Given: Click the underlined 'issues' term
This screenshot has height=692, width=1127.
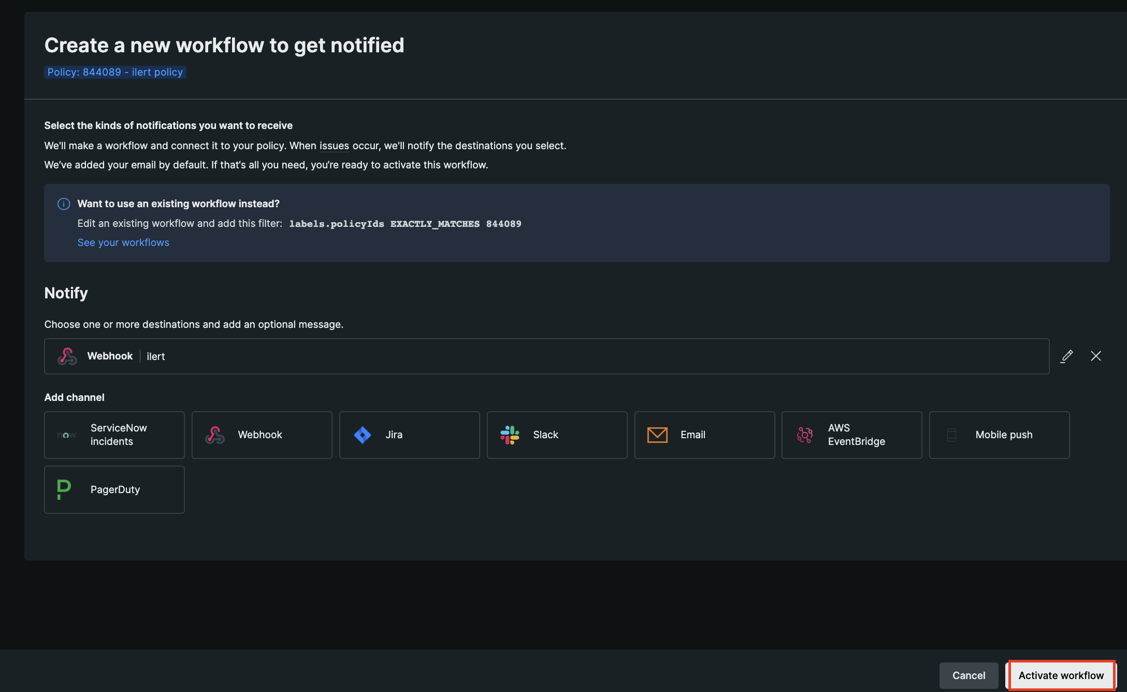Looking at the screenshot, I should click(334, 146).
